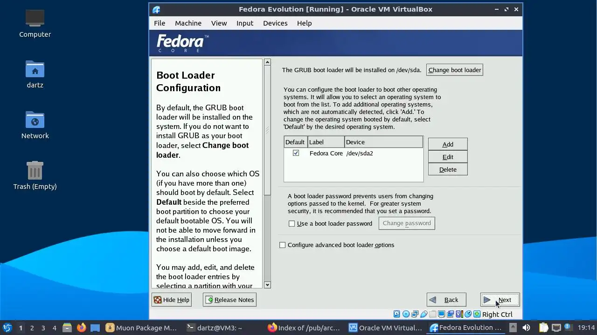Click the 19:14 panel clock
The width and height of the screenshot is (597, 335).
pos(586,328)
